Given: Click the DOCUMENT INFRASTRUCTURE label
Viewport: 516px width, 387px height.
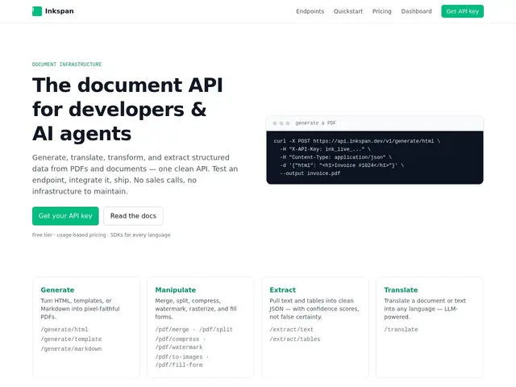Looking at the screenshot, I should pyautogui.click(x=67, y=64).
